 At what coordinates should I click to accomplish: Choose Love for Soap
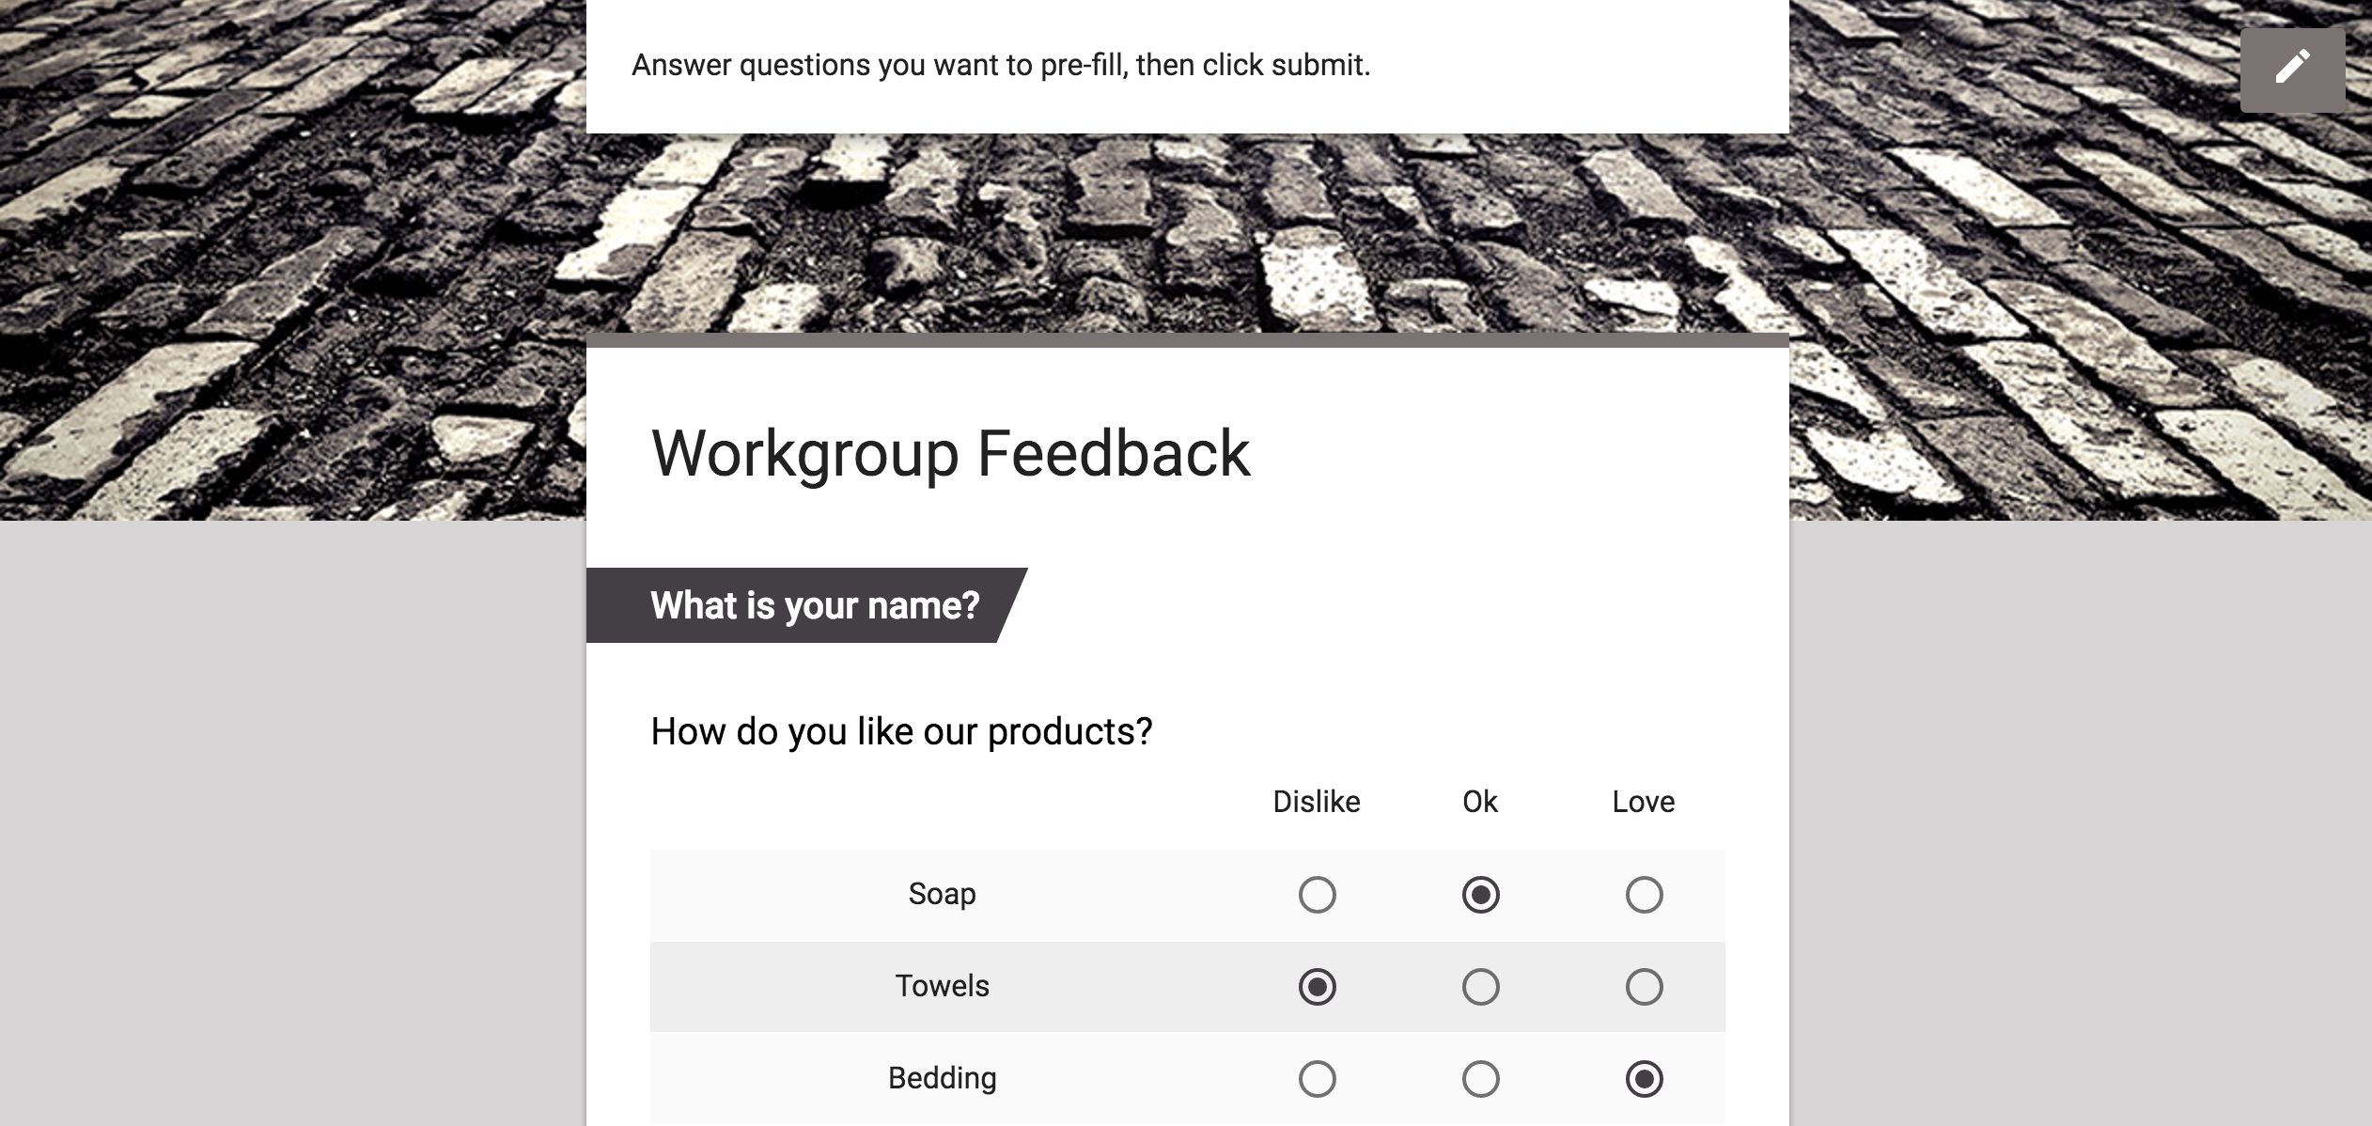pyautogui.click(x=1644, y=895)
